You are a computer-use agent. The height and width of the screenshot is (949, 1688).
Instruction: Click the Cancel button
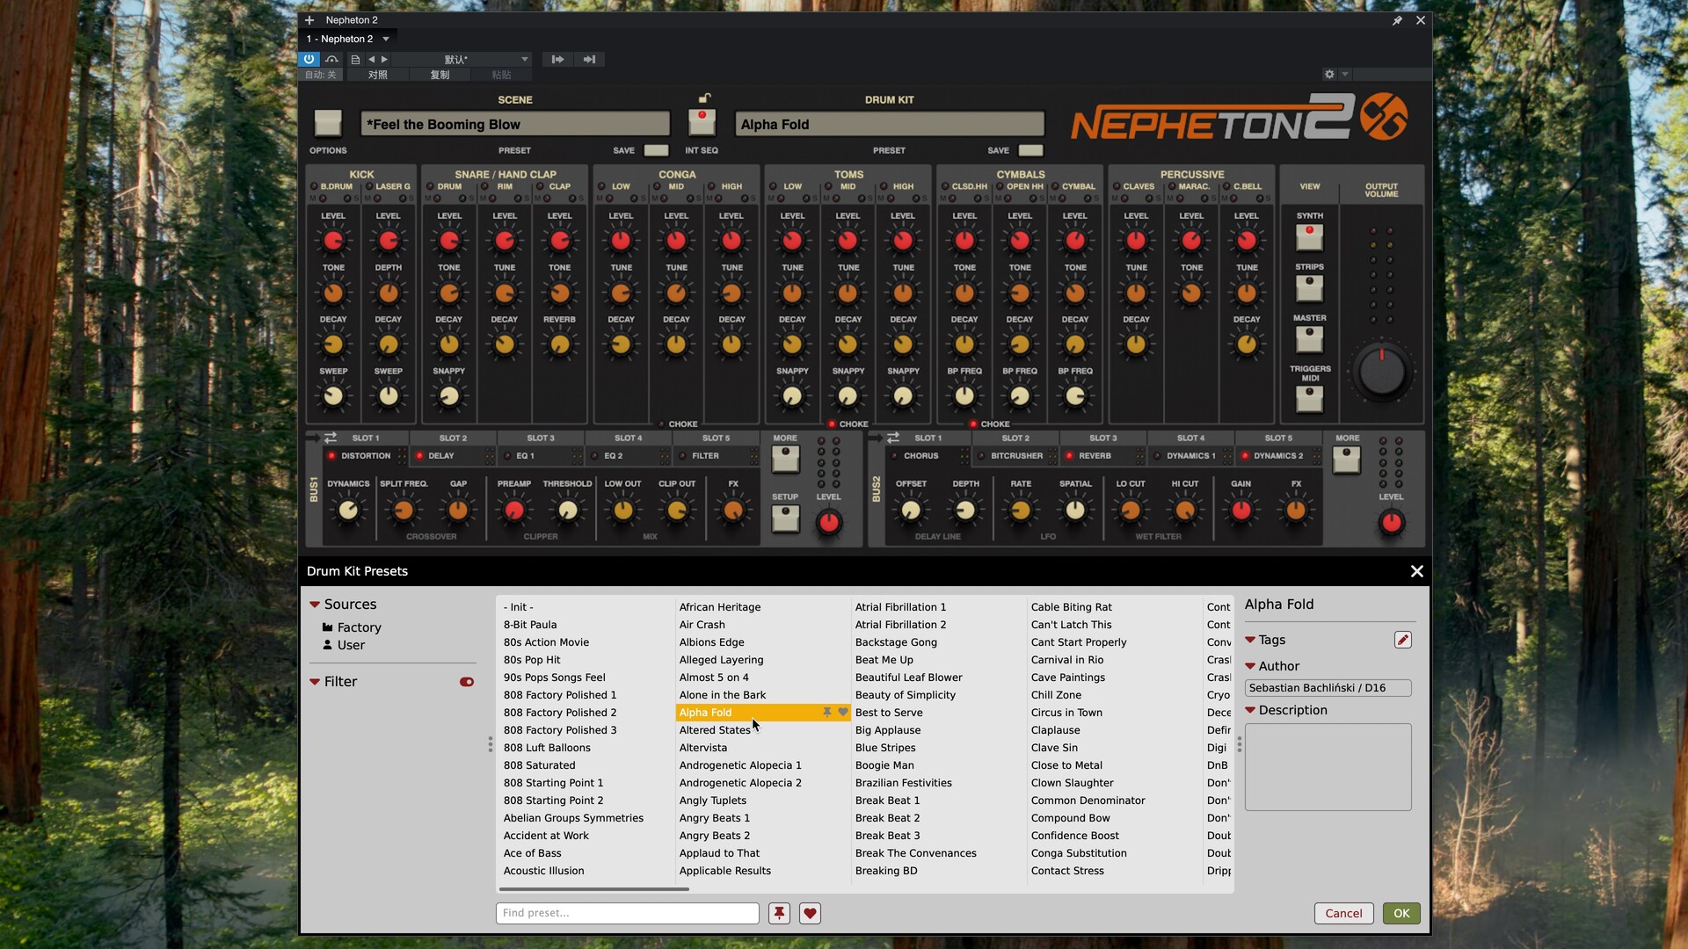tap(1343, 914)
